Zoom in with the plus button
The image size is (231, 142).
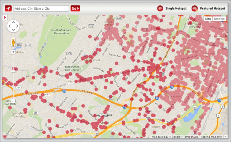[x=14, y=52]
